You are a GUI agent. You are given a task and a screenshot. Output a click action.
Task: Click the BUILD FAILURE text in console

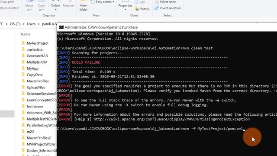[x=86, y=62]
